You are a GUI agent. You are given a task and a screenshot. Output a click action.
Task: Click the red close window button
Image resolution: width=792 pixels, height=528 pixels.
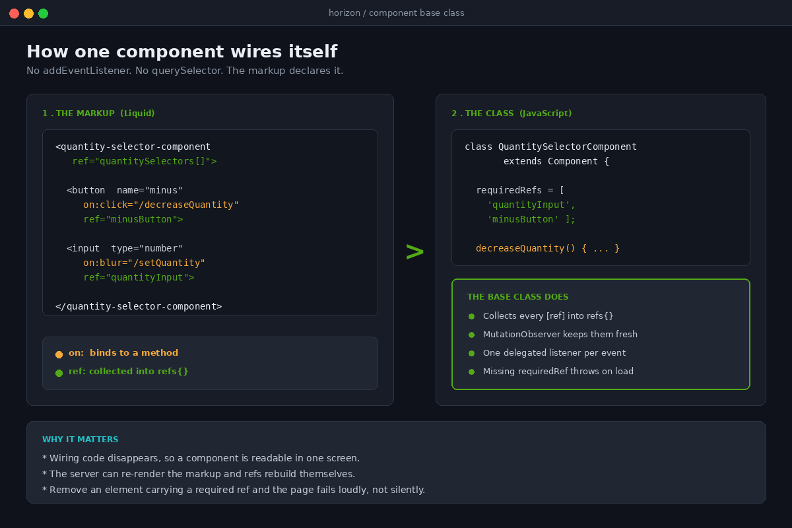click(x=14, y=13)
